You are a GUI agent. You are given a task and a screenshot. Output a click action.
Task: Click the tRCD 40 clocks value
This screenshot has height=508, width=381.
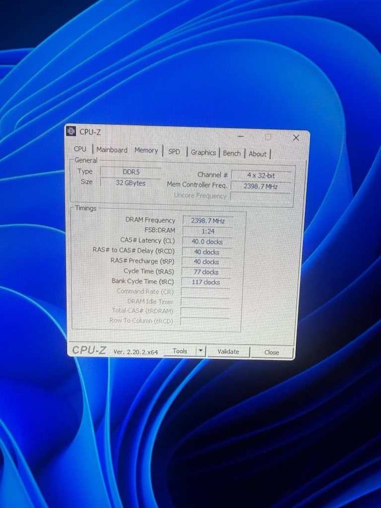(207, 252)
